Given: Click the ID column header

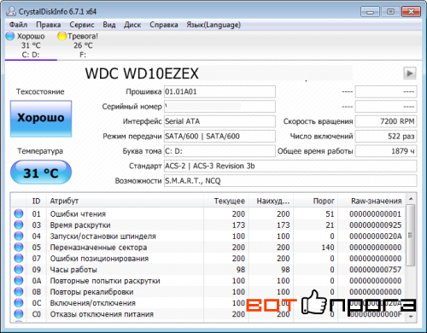Looking at the screenshot, I should tap(36, 201).
